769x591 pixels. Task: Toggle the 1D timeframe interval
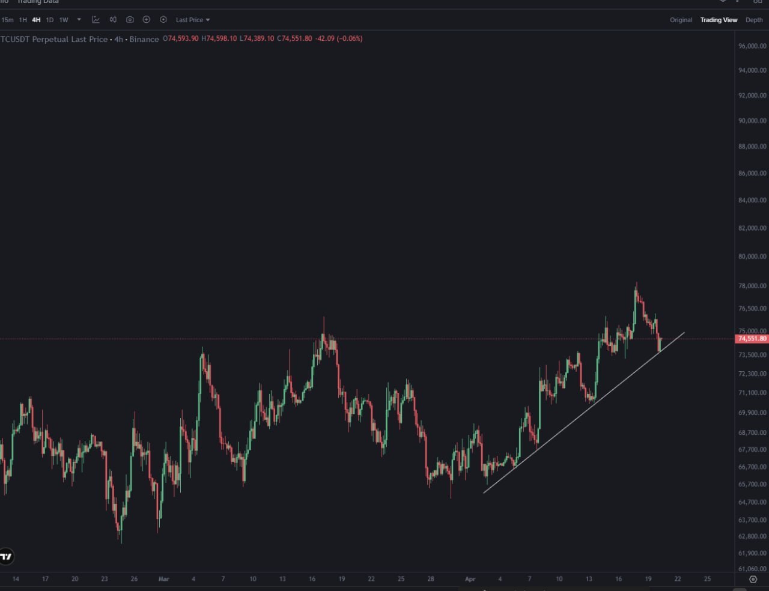[50, 20]
